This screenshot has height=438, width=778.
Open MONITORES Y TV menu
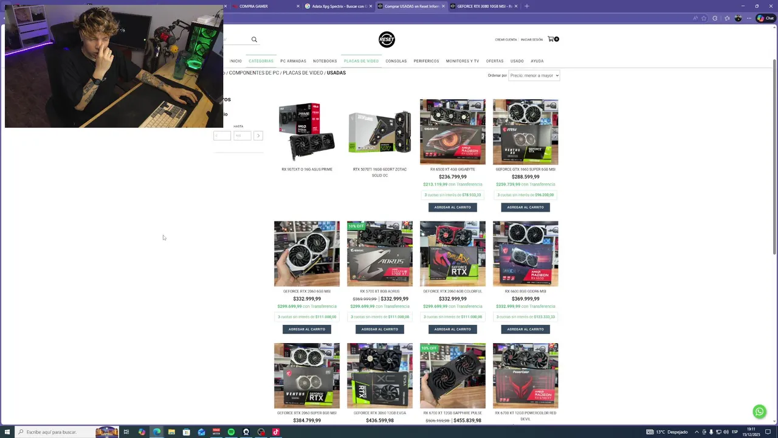(x=463, y=61)
